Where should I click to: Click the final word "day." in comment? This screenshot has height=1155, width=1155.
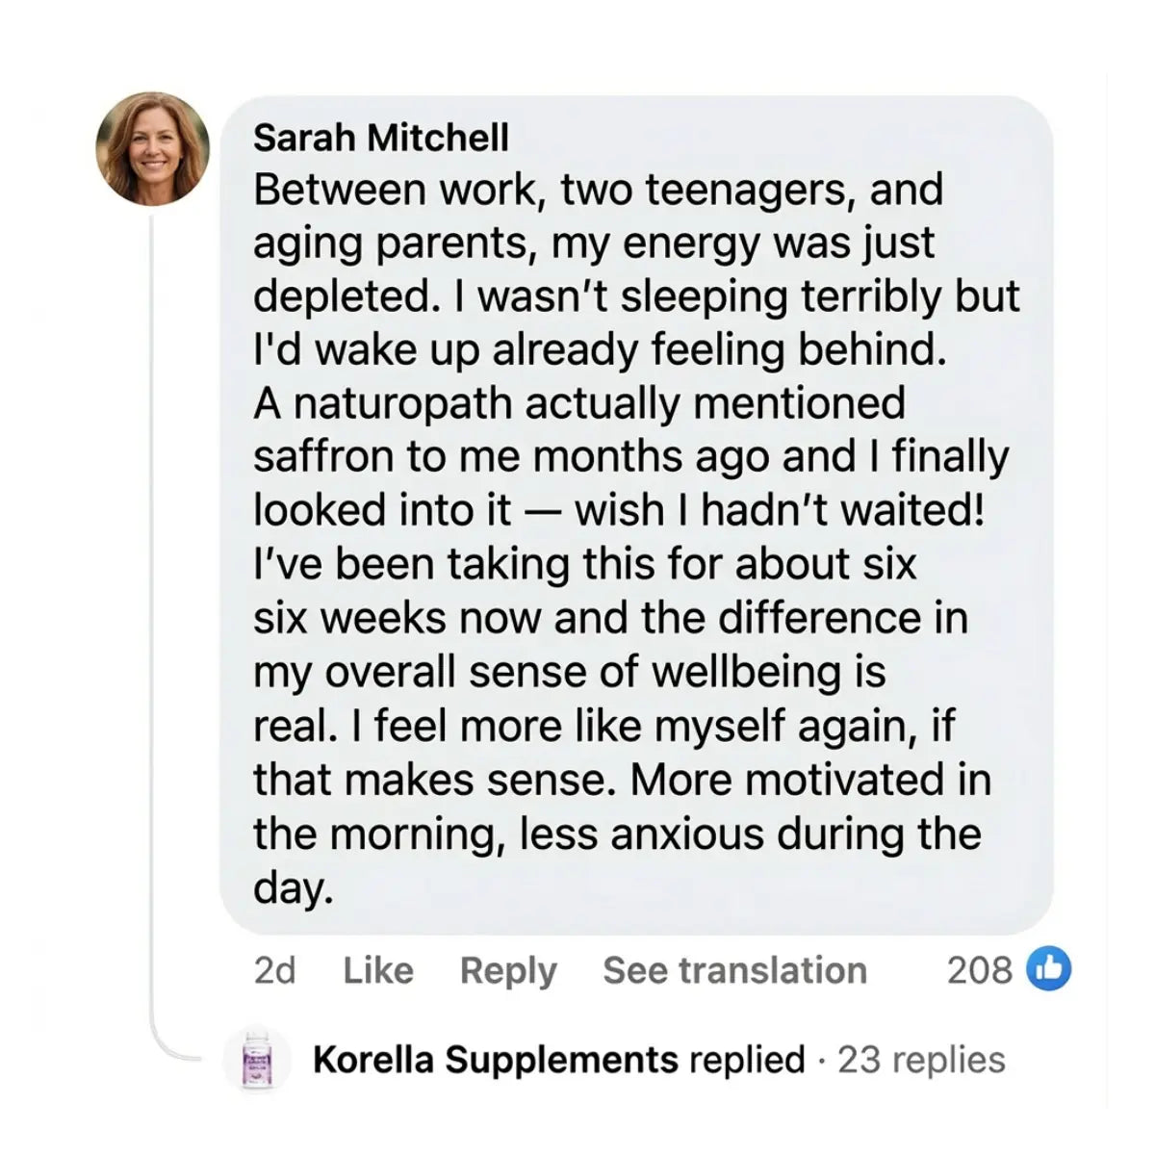(293, 887)
